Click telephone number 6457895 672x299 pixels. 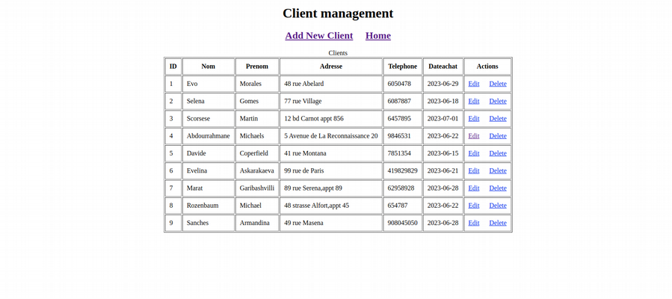402,118
